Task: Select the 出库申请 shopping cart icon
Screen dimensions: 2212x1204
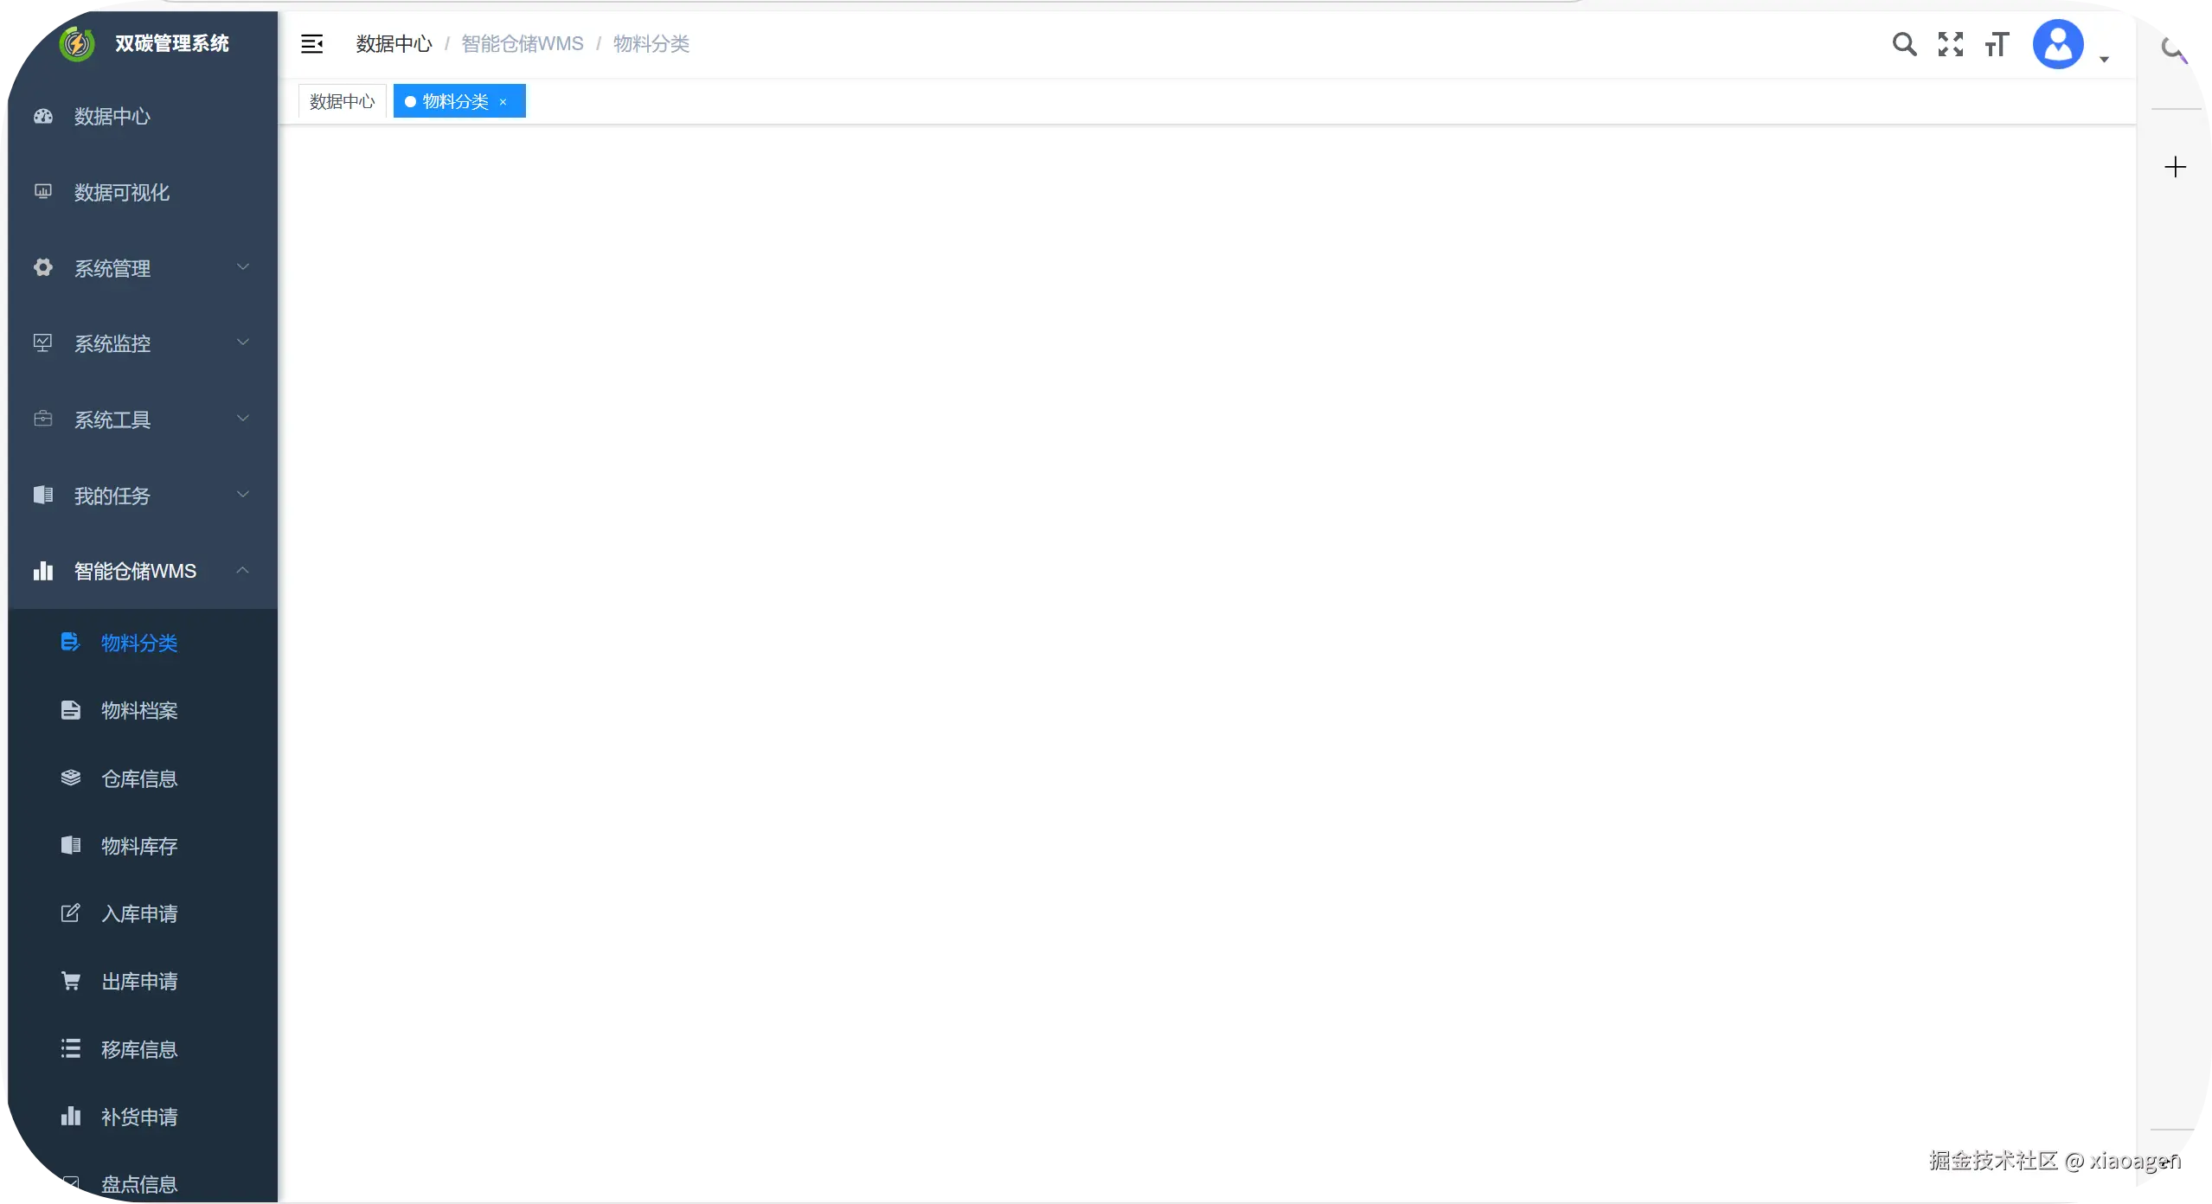Action: point(70,981)
